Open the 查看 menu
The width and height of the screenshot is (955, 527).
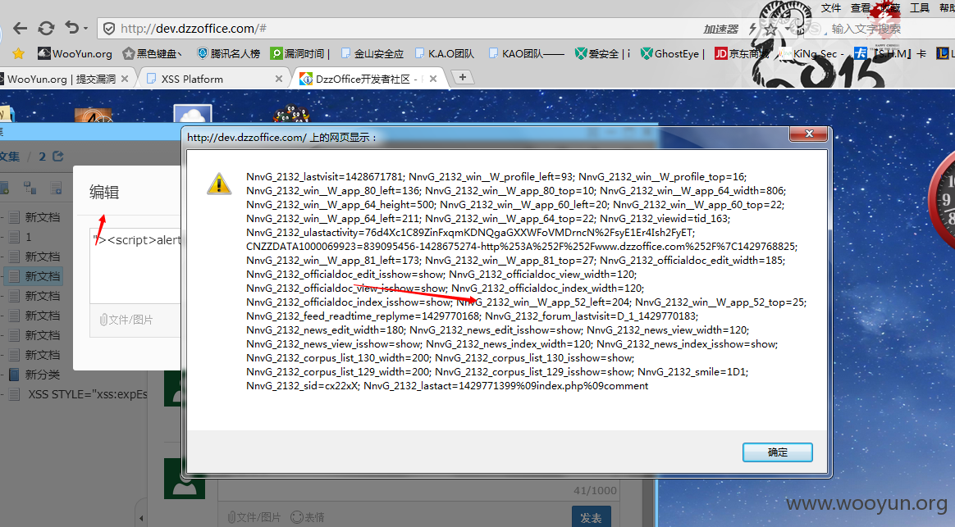861,8
